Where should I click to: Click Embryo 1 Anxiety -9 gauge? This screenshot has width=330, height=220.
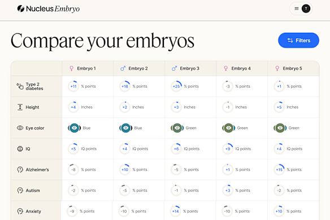(x=72, y=211)
